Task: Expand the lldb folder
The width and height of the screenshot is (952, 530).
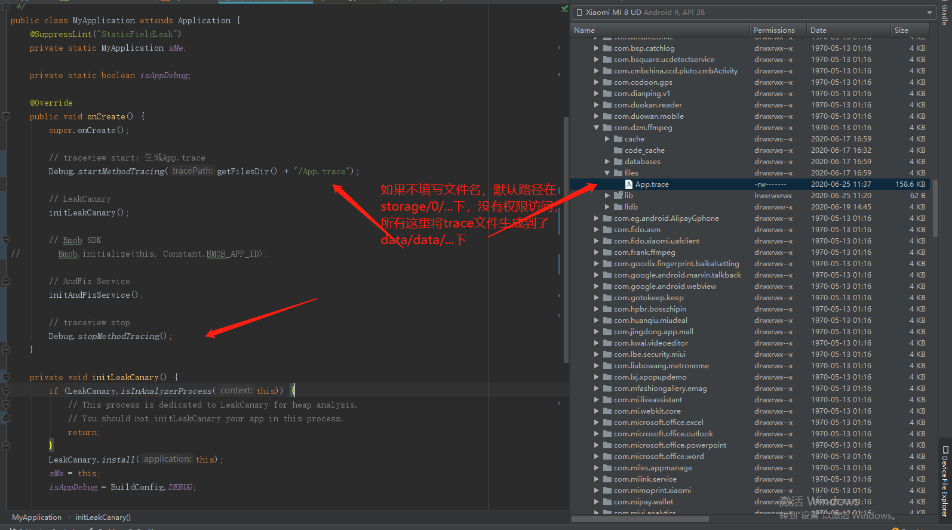Action: (607, 207)
